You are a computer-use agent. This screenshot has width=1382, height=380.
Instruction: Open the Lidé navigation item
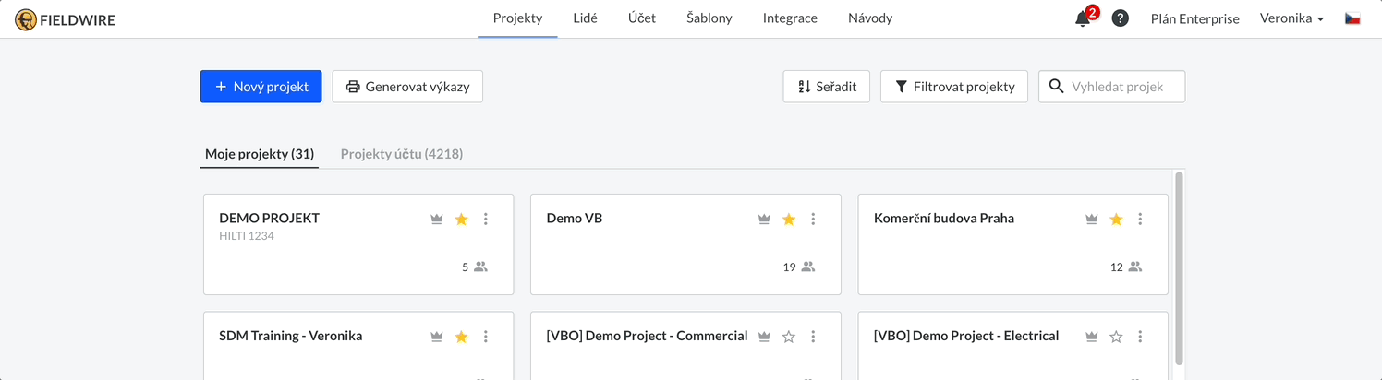pos(585,18)
